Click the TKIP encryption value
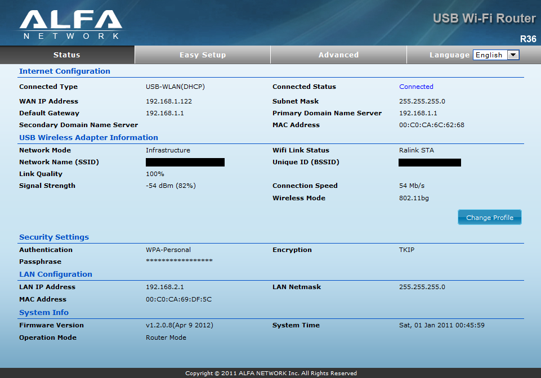This screenshot has width=541, height=378. click(x=407, y=250)
